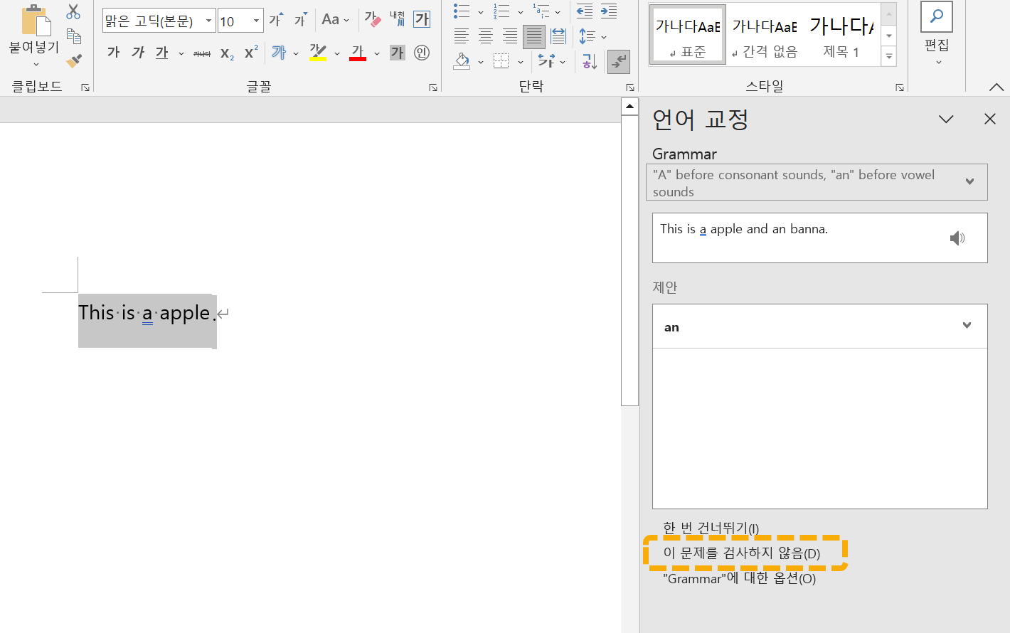The image size is (1010, 633).
Task: Enable center text alignment
Action: (485, 36)
